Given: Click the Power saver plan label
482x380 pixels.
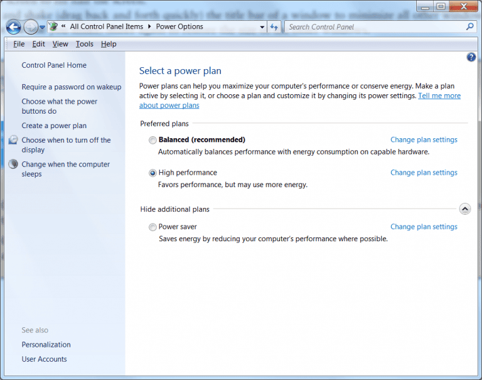Looking at the screenshot, I should [x=178, y=227].
